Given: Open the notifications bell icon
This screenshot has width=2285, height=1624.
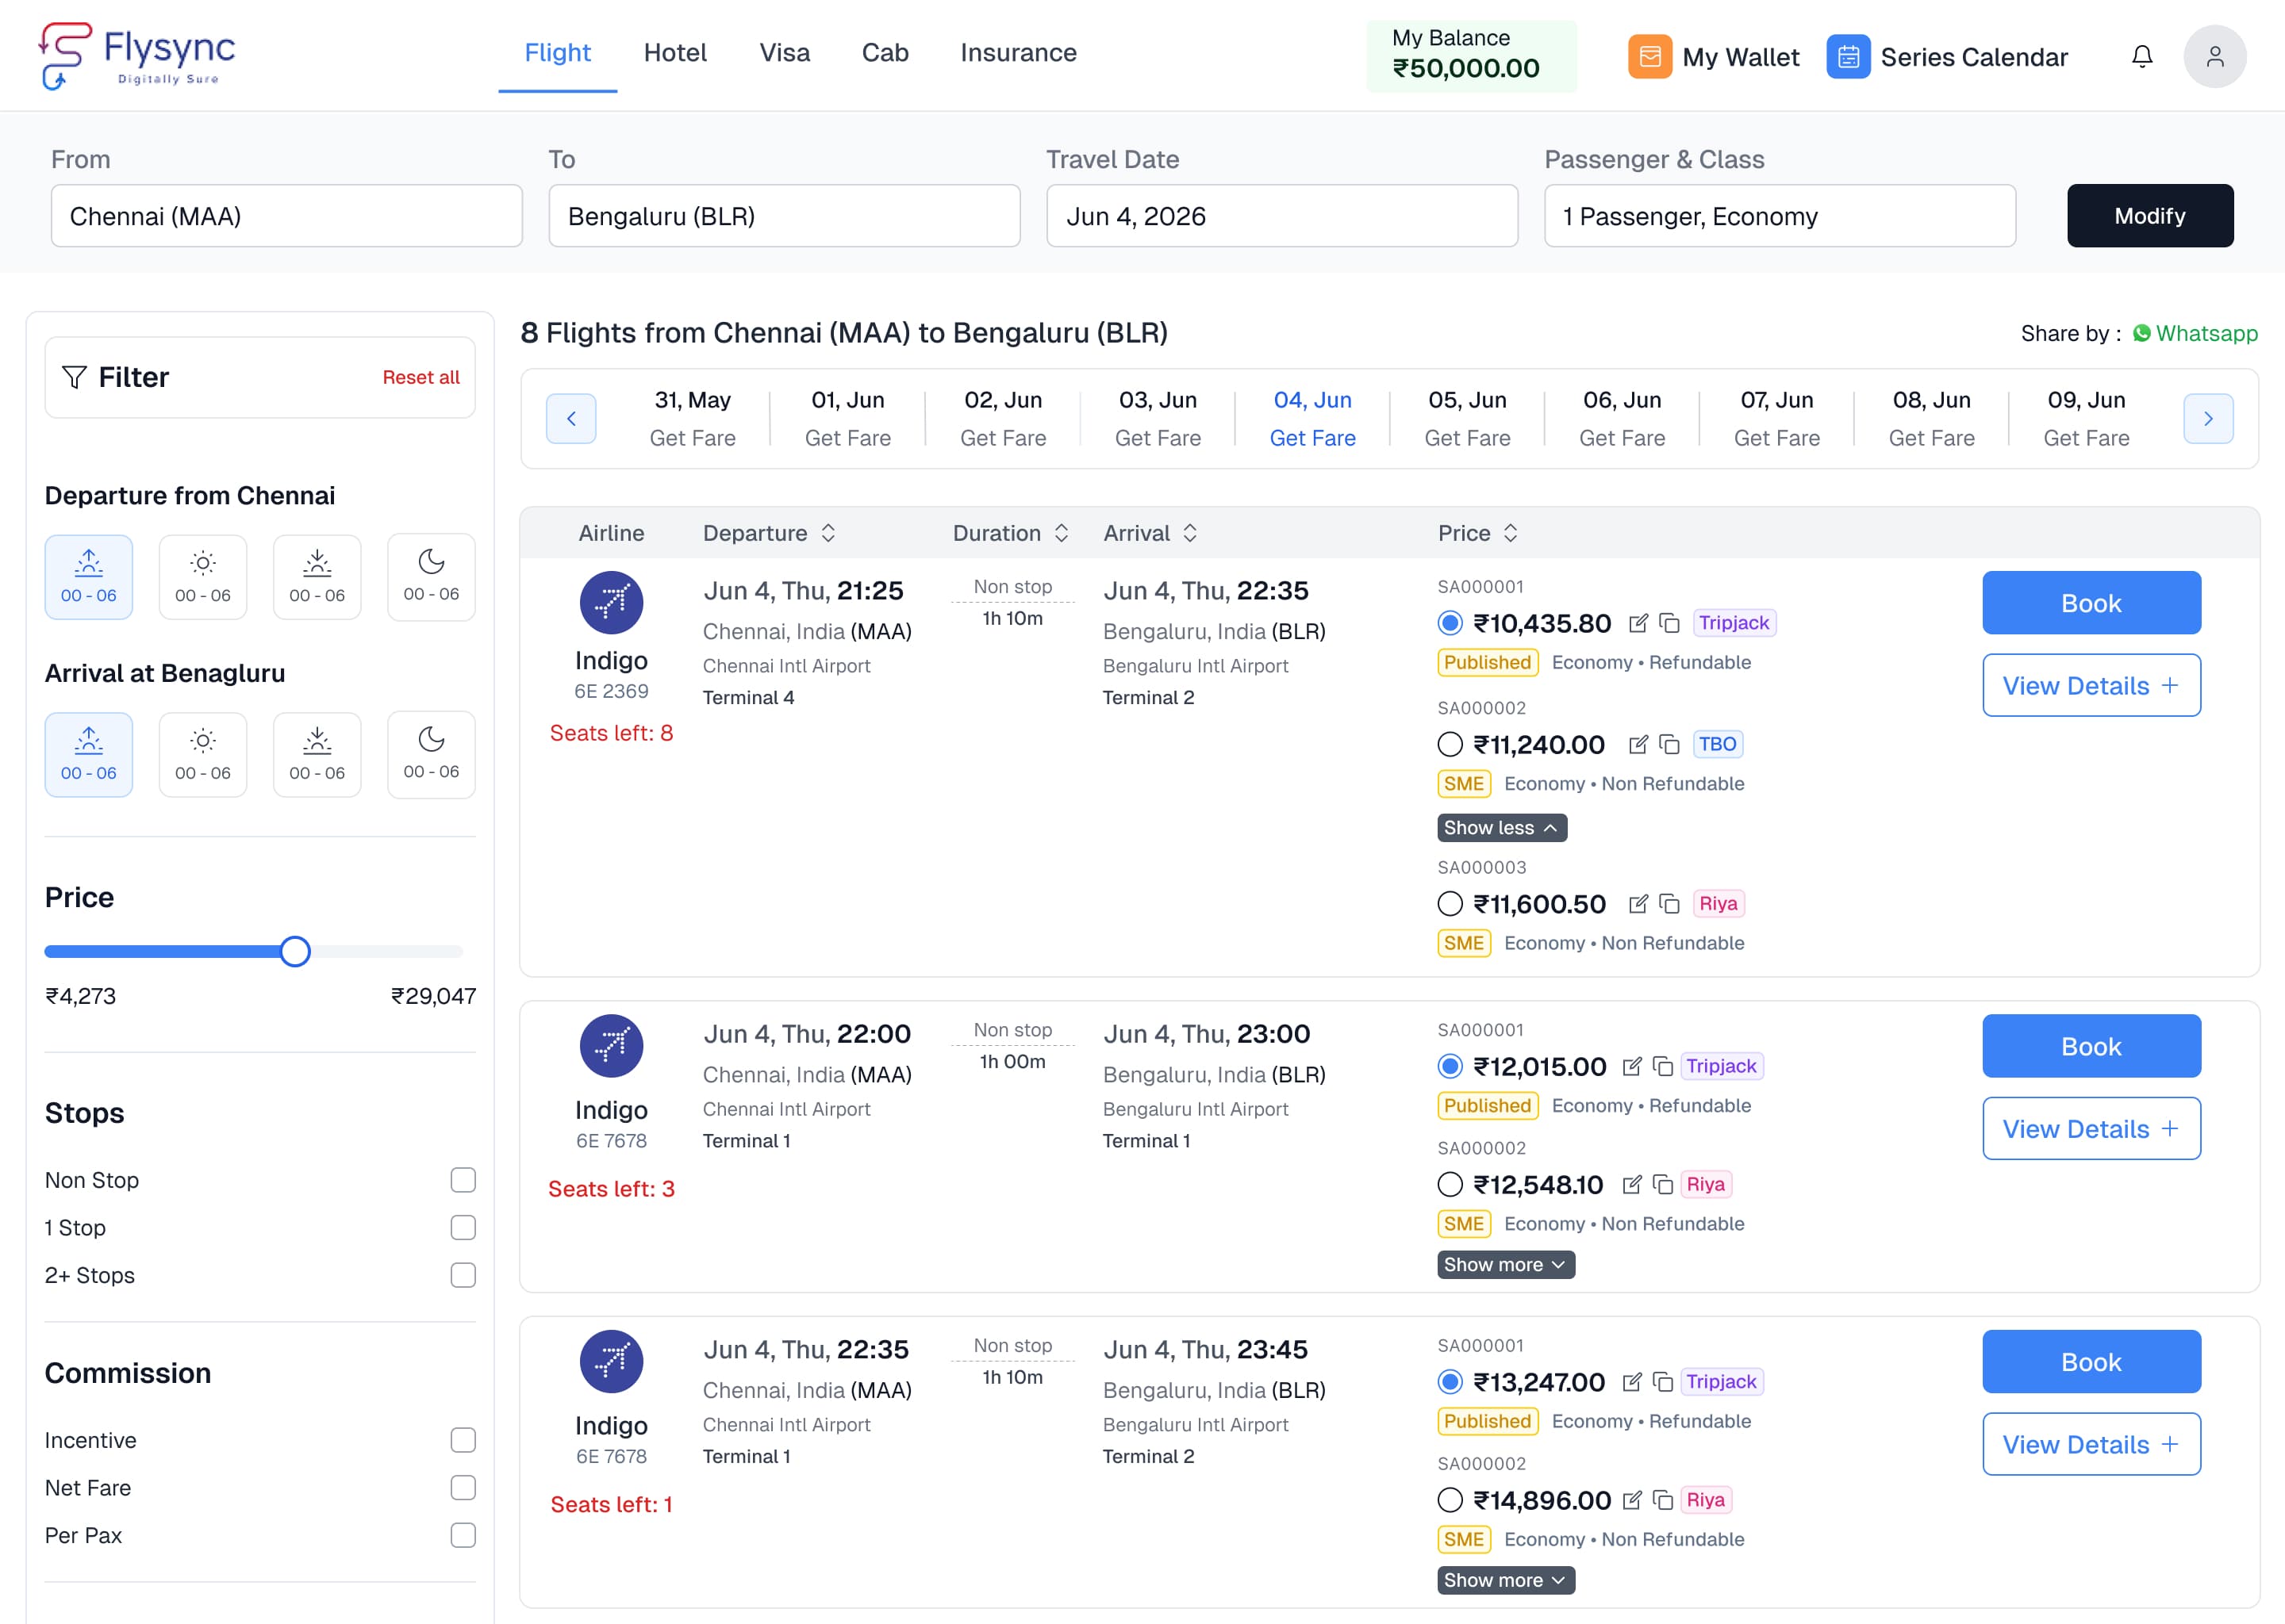Looking at the screenshot, I should 2142,56.
